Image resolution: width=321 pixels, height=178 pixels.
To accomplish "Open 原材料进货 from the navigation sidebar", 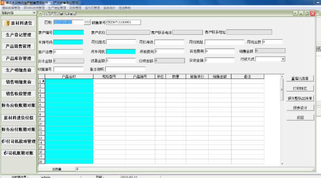I will pos(19,23).
